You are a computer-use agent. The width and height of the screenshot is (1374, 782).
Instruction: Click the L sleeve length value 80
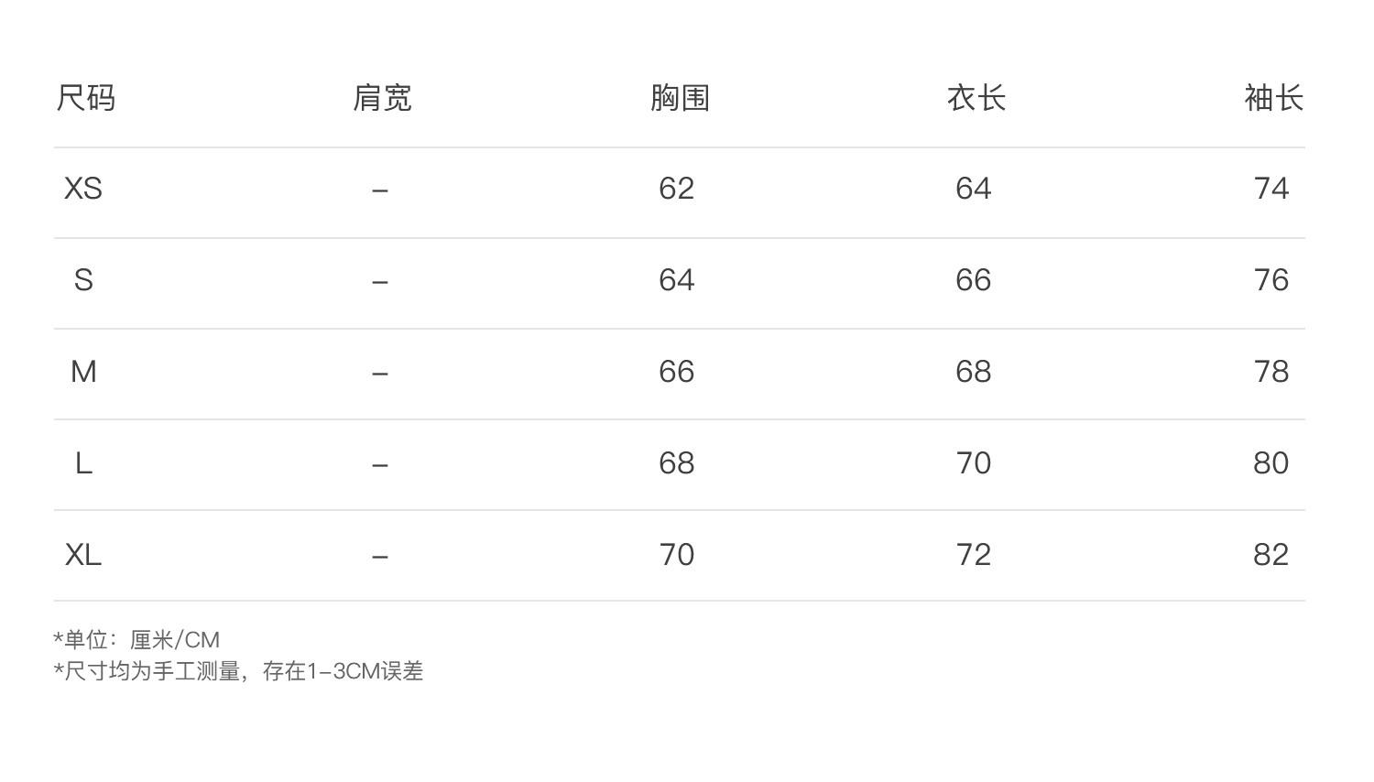click(x=1270, y=463)
